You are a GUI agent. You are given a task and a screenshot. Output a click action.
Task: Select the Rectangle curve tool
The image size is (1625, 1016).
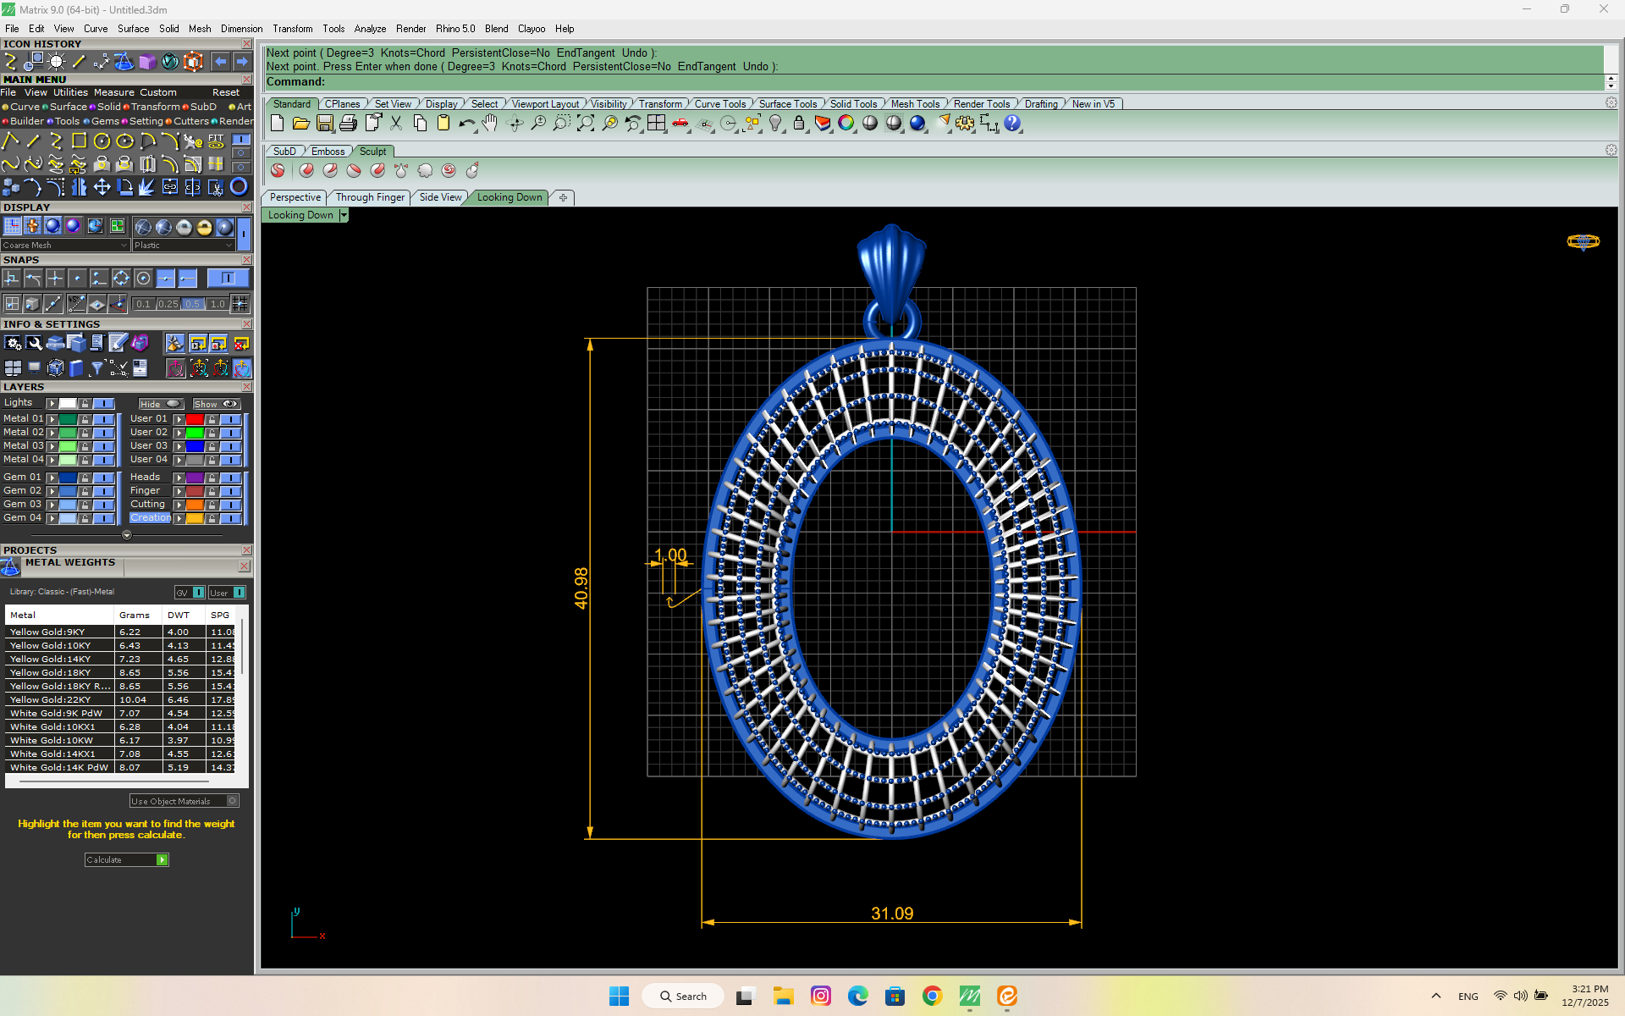click(x=79, y=141)
